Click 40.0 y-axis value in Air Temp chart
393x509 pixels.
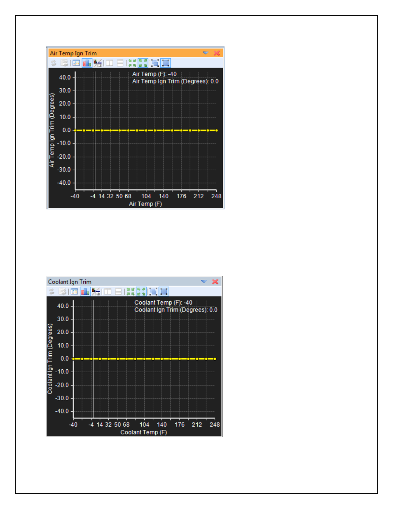point(65,77)
